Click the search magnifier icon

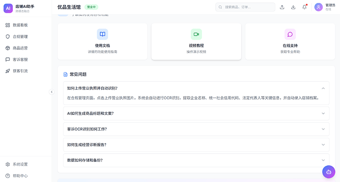[x=220, y=7]
